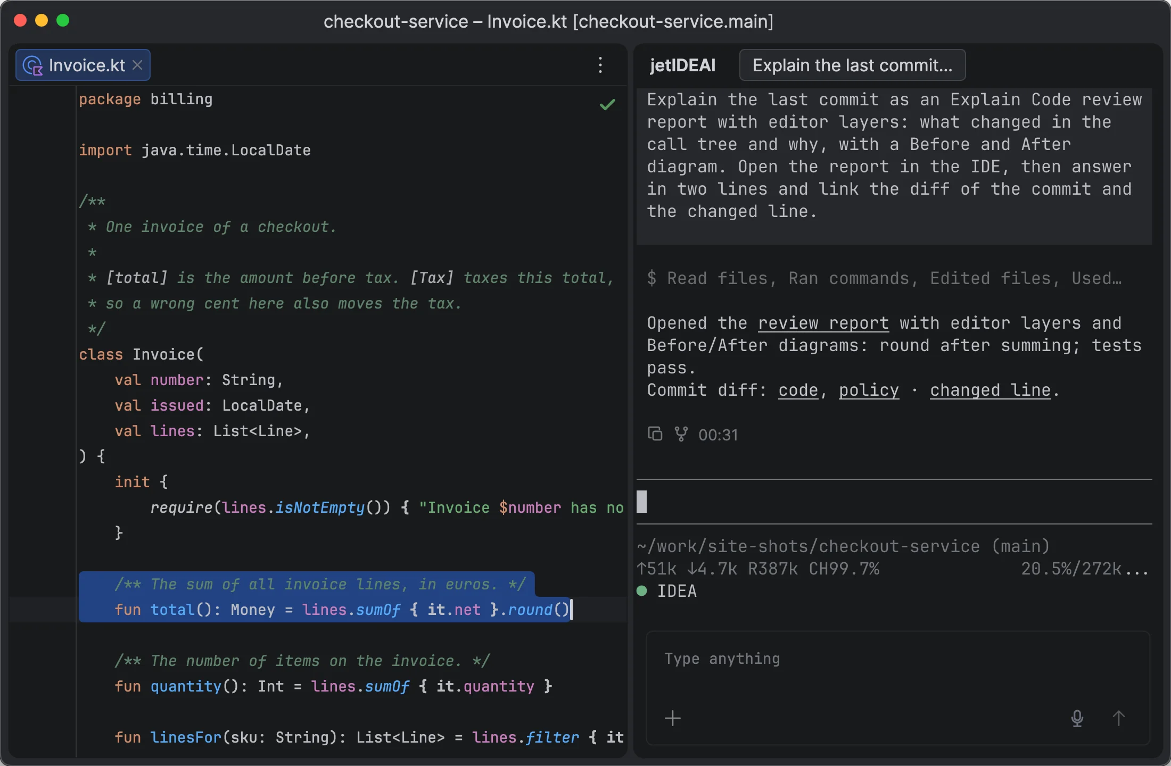Open the "policy" commit diff link
Screen dimensions: 1171x766
coord(869,390)
